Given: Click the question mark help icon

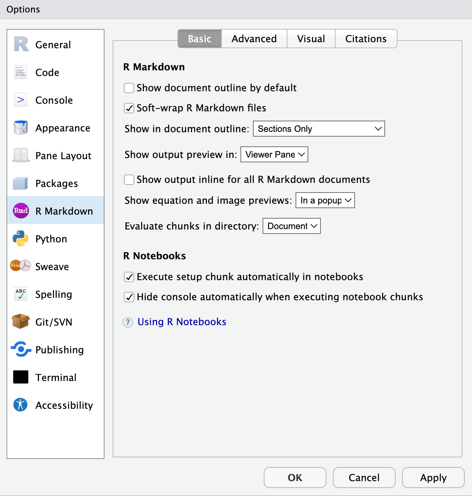Looking at the screenshot, I should 128,322.
